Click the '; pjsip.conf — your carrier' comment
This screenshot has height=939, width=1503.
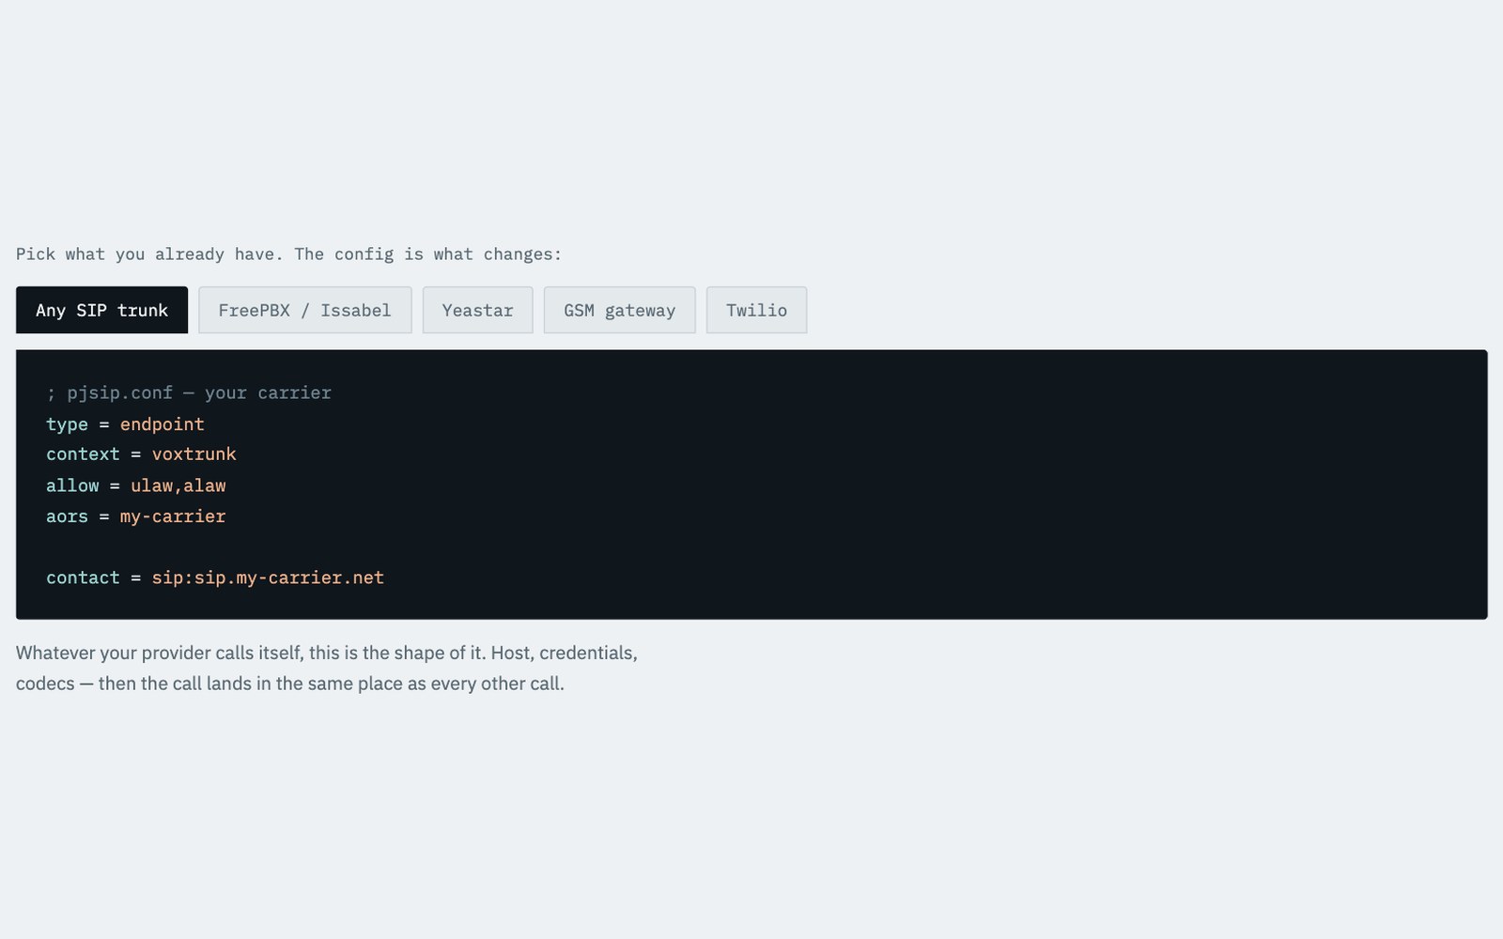(189, 393)
